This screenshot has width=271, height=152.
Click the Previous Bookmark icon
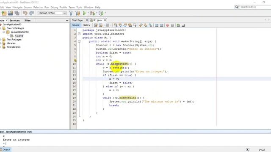(x=141, y=25)
